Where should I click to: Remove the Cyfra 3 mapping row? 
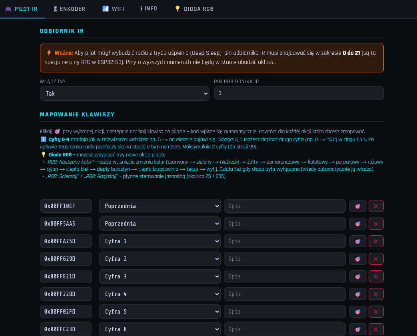(376, 276)
